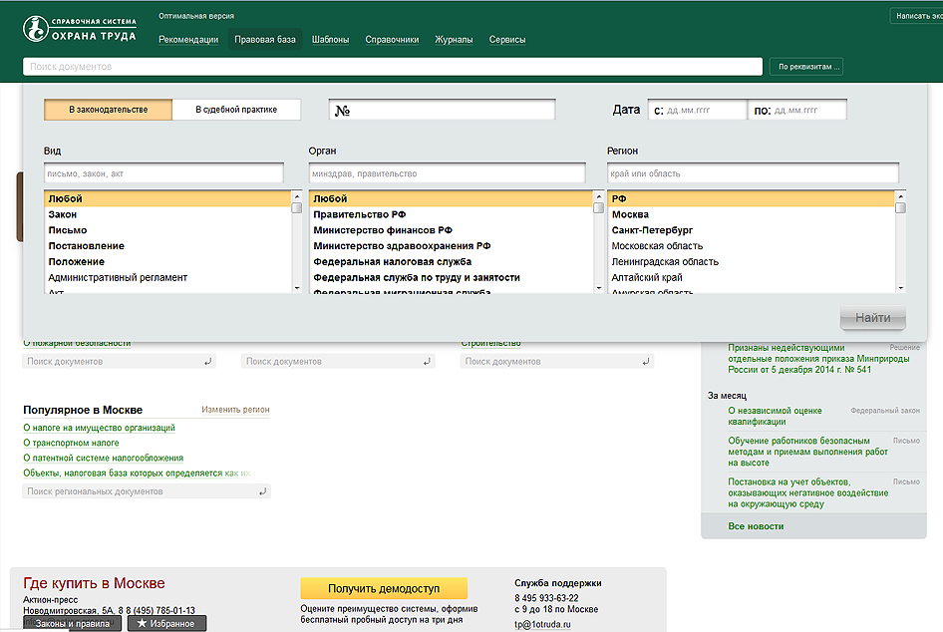The height and width of the screenshot is (632, 943).
Task: Click the Охрана труда logo
Action: [x=80, y=29]
